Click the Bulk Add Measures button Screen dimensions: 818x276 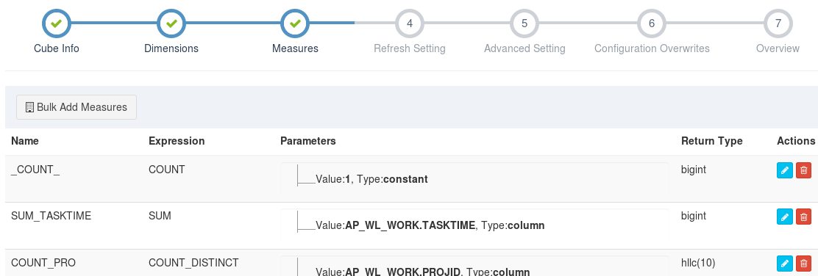(77, 107)
